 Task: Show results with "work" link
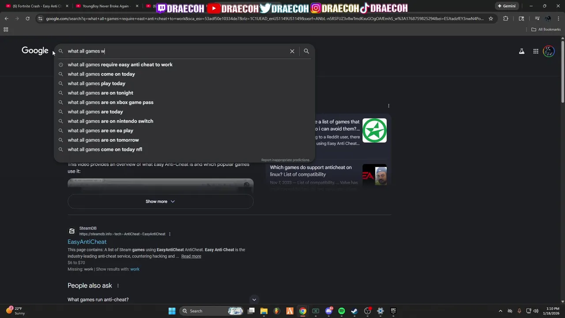(135, 269)
